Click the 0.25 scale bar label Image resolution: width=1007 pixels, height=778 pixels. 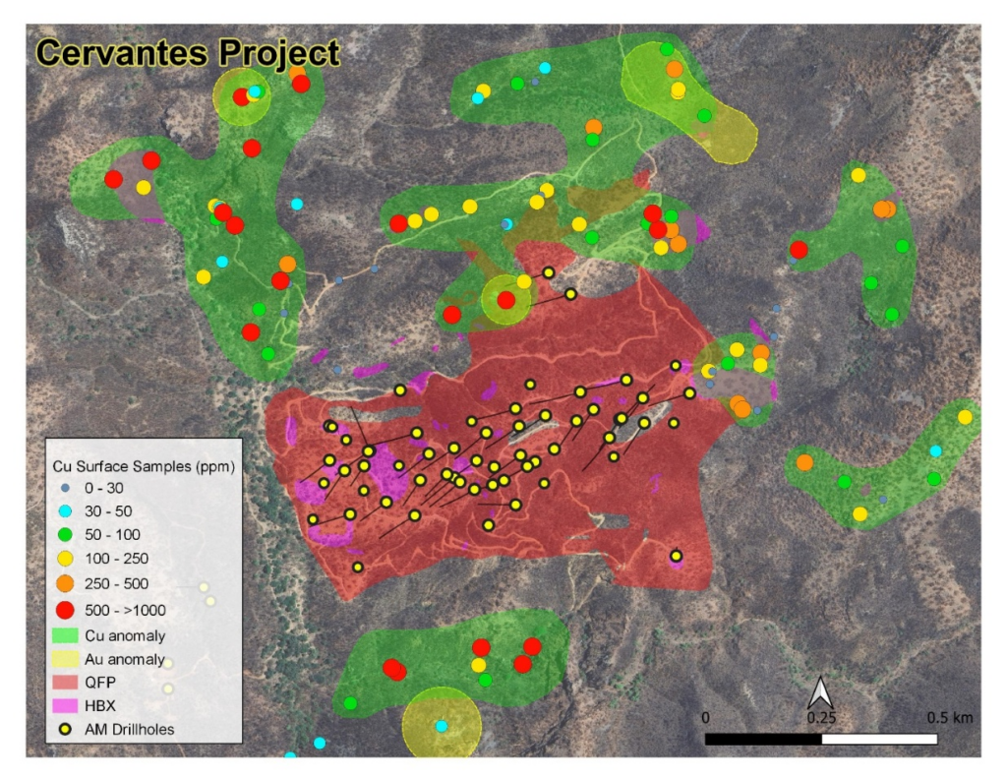tap(822, 717)
